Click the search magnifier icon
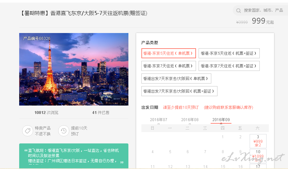 click(x=238, y=11)
